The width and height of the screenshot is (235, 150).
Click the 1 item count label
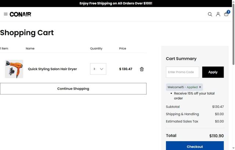click(4, 49)
